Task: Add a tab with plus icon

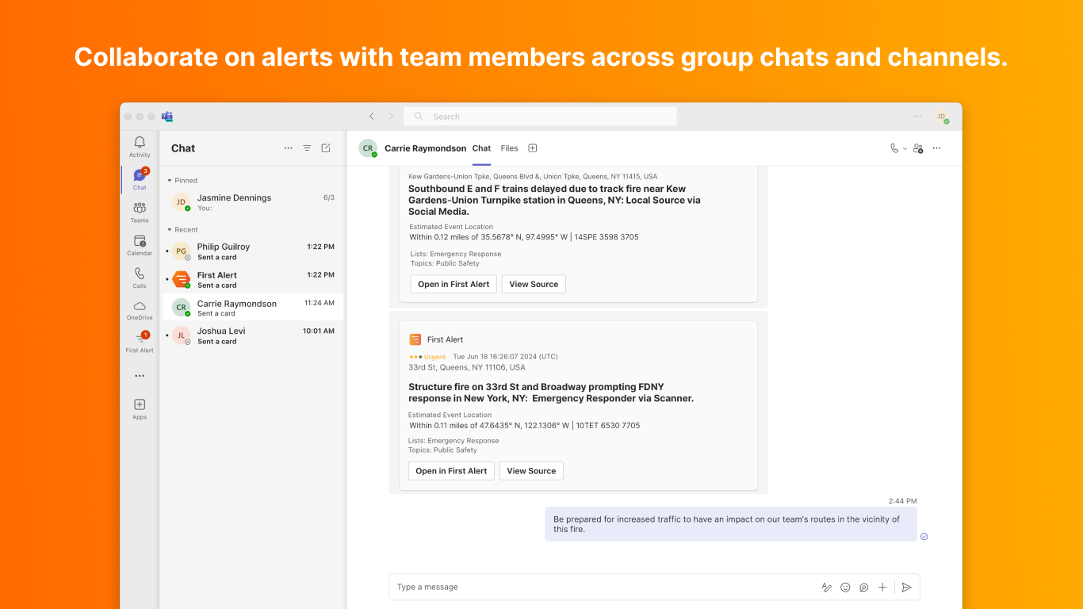Action: point(533,148)
